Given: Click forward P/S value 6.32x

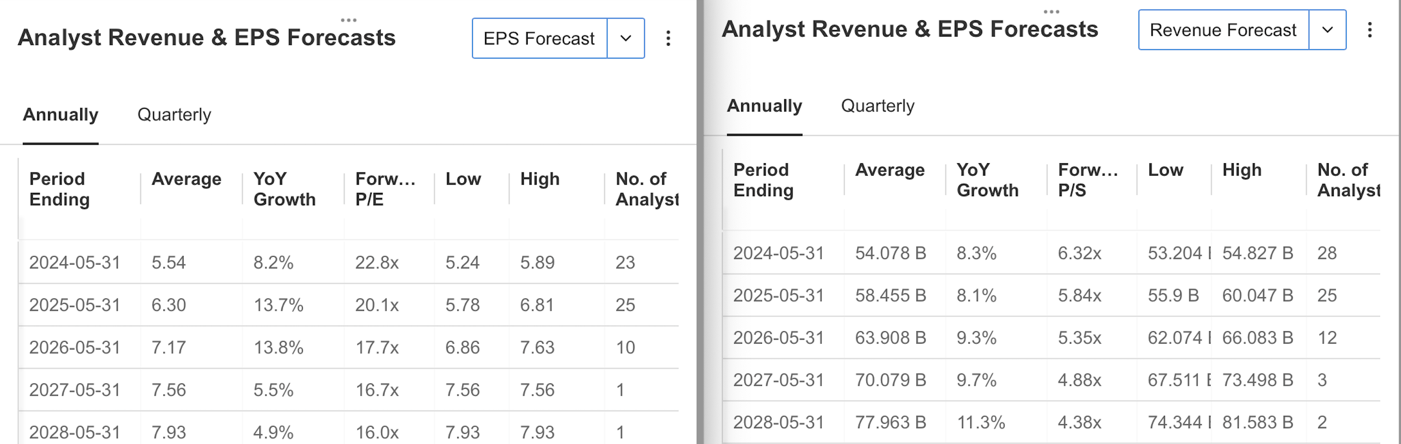Looking at the screenshot, I should coord(1080,253).
